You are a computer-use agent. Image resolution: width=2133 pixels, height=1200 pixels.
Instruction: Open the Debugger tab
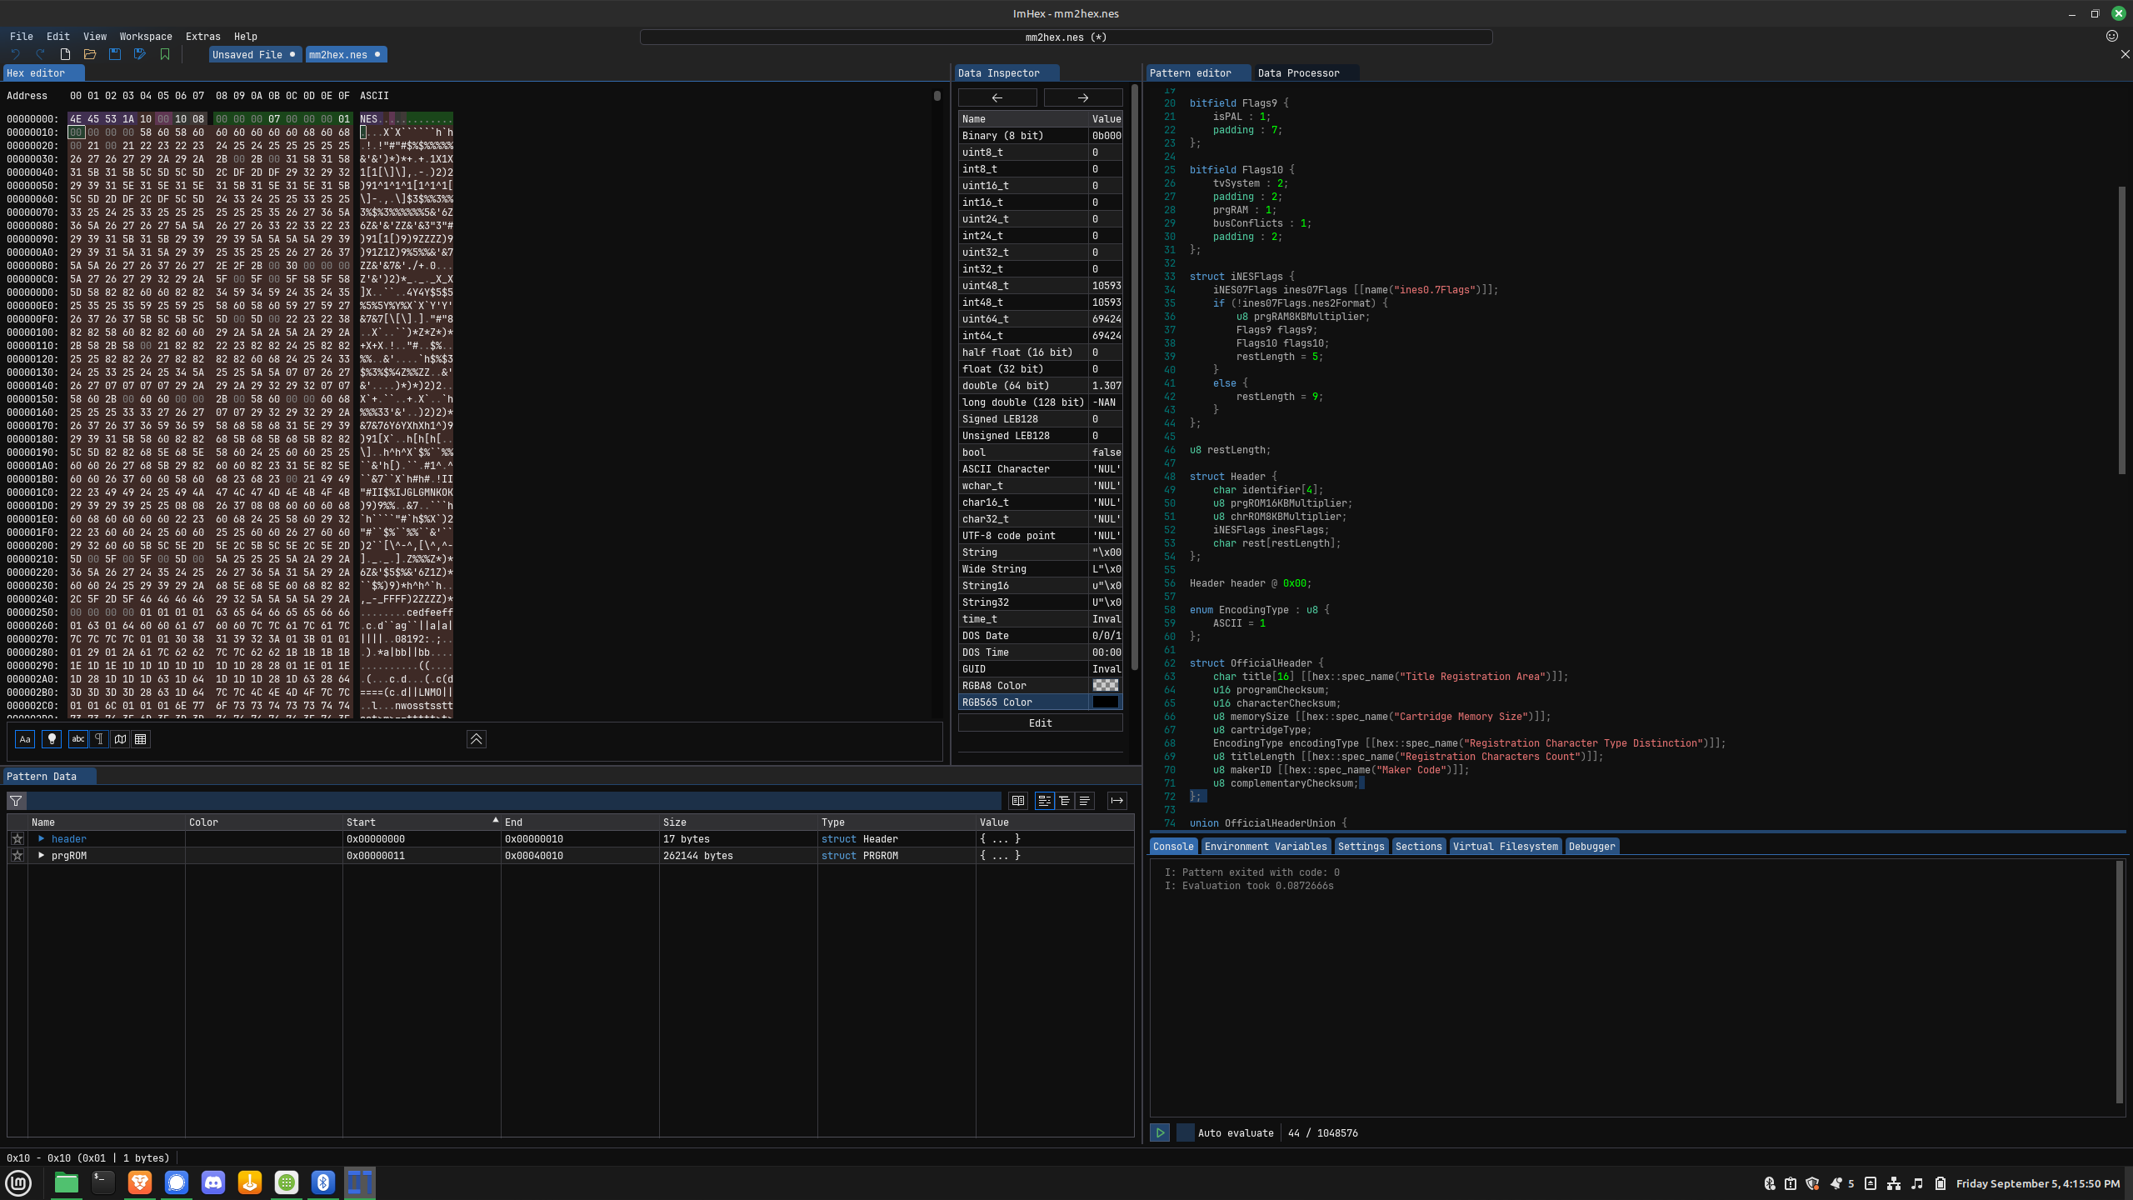(x=1591, y=847)
